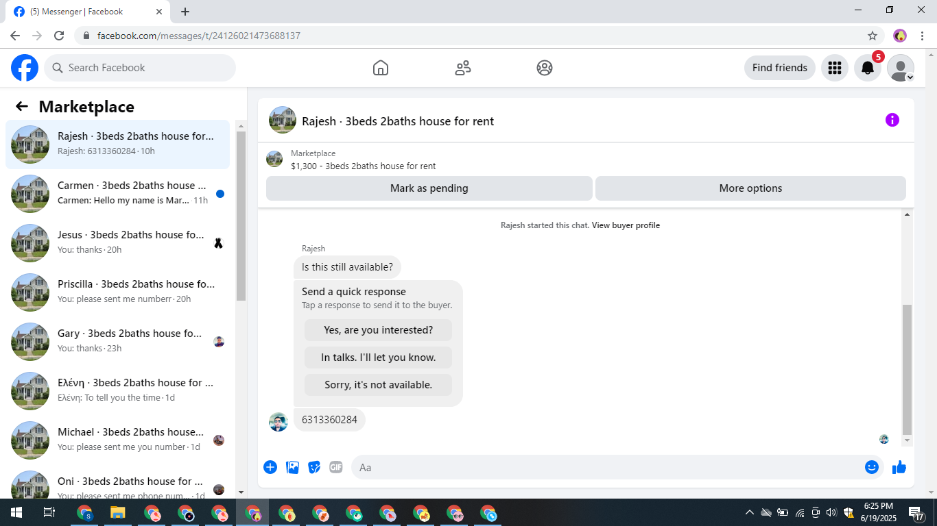Attach a photo with the image icon
This screenshot has width=937, height=526.
[x=292, y=467]
